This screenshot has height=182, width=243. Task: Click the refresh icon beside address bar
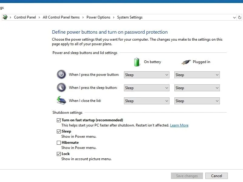240,17
